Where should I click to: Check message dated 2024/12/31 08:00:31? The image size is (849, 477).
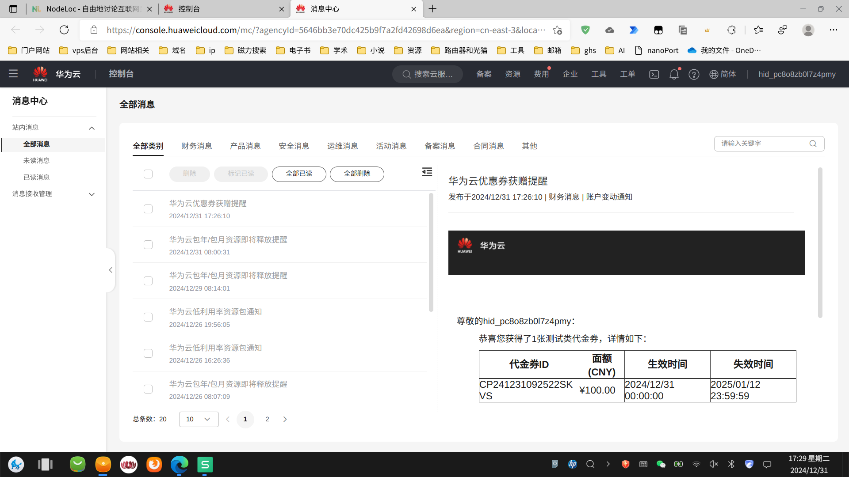coord(148,245)
